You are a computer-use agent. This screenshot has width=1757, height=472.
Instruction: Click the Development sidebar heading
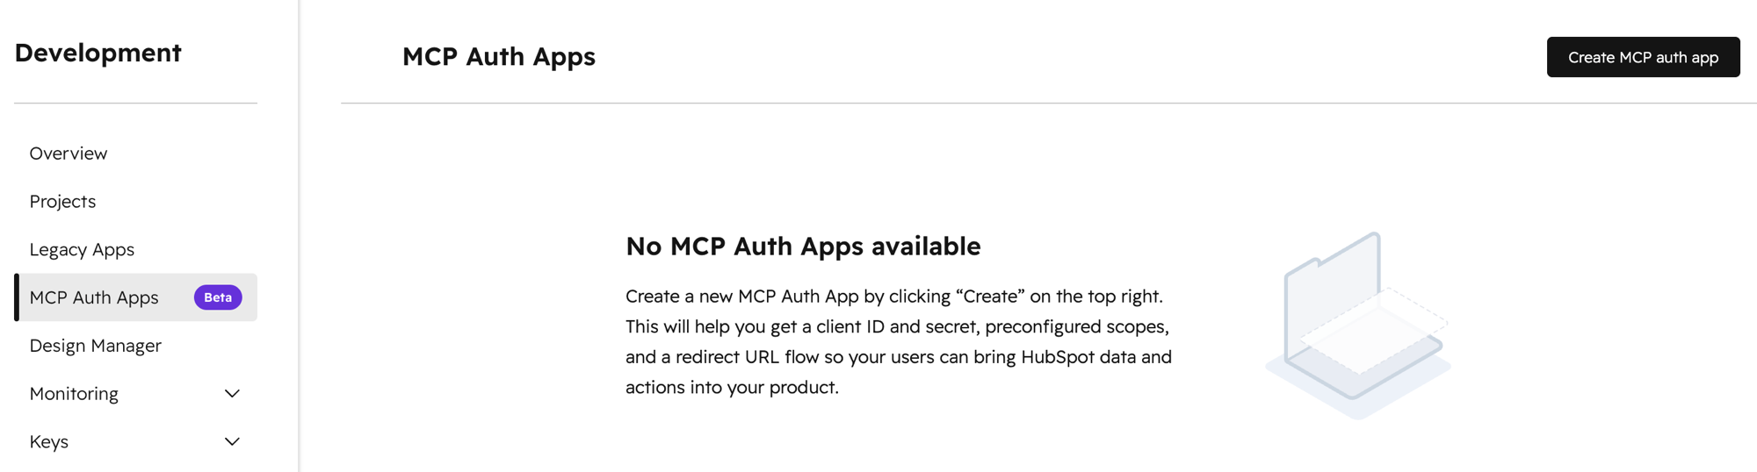(x=98, y=53)
